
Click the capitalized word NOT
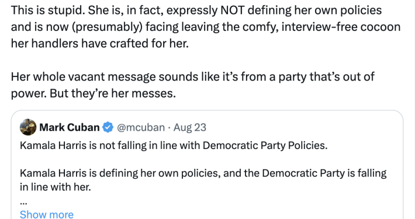[x=233, y=11]
